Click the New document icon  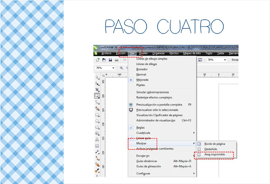(x=97, y=60)
